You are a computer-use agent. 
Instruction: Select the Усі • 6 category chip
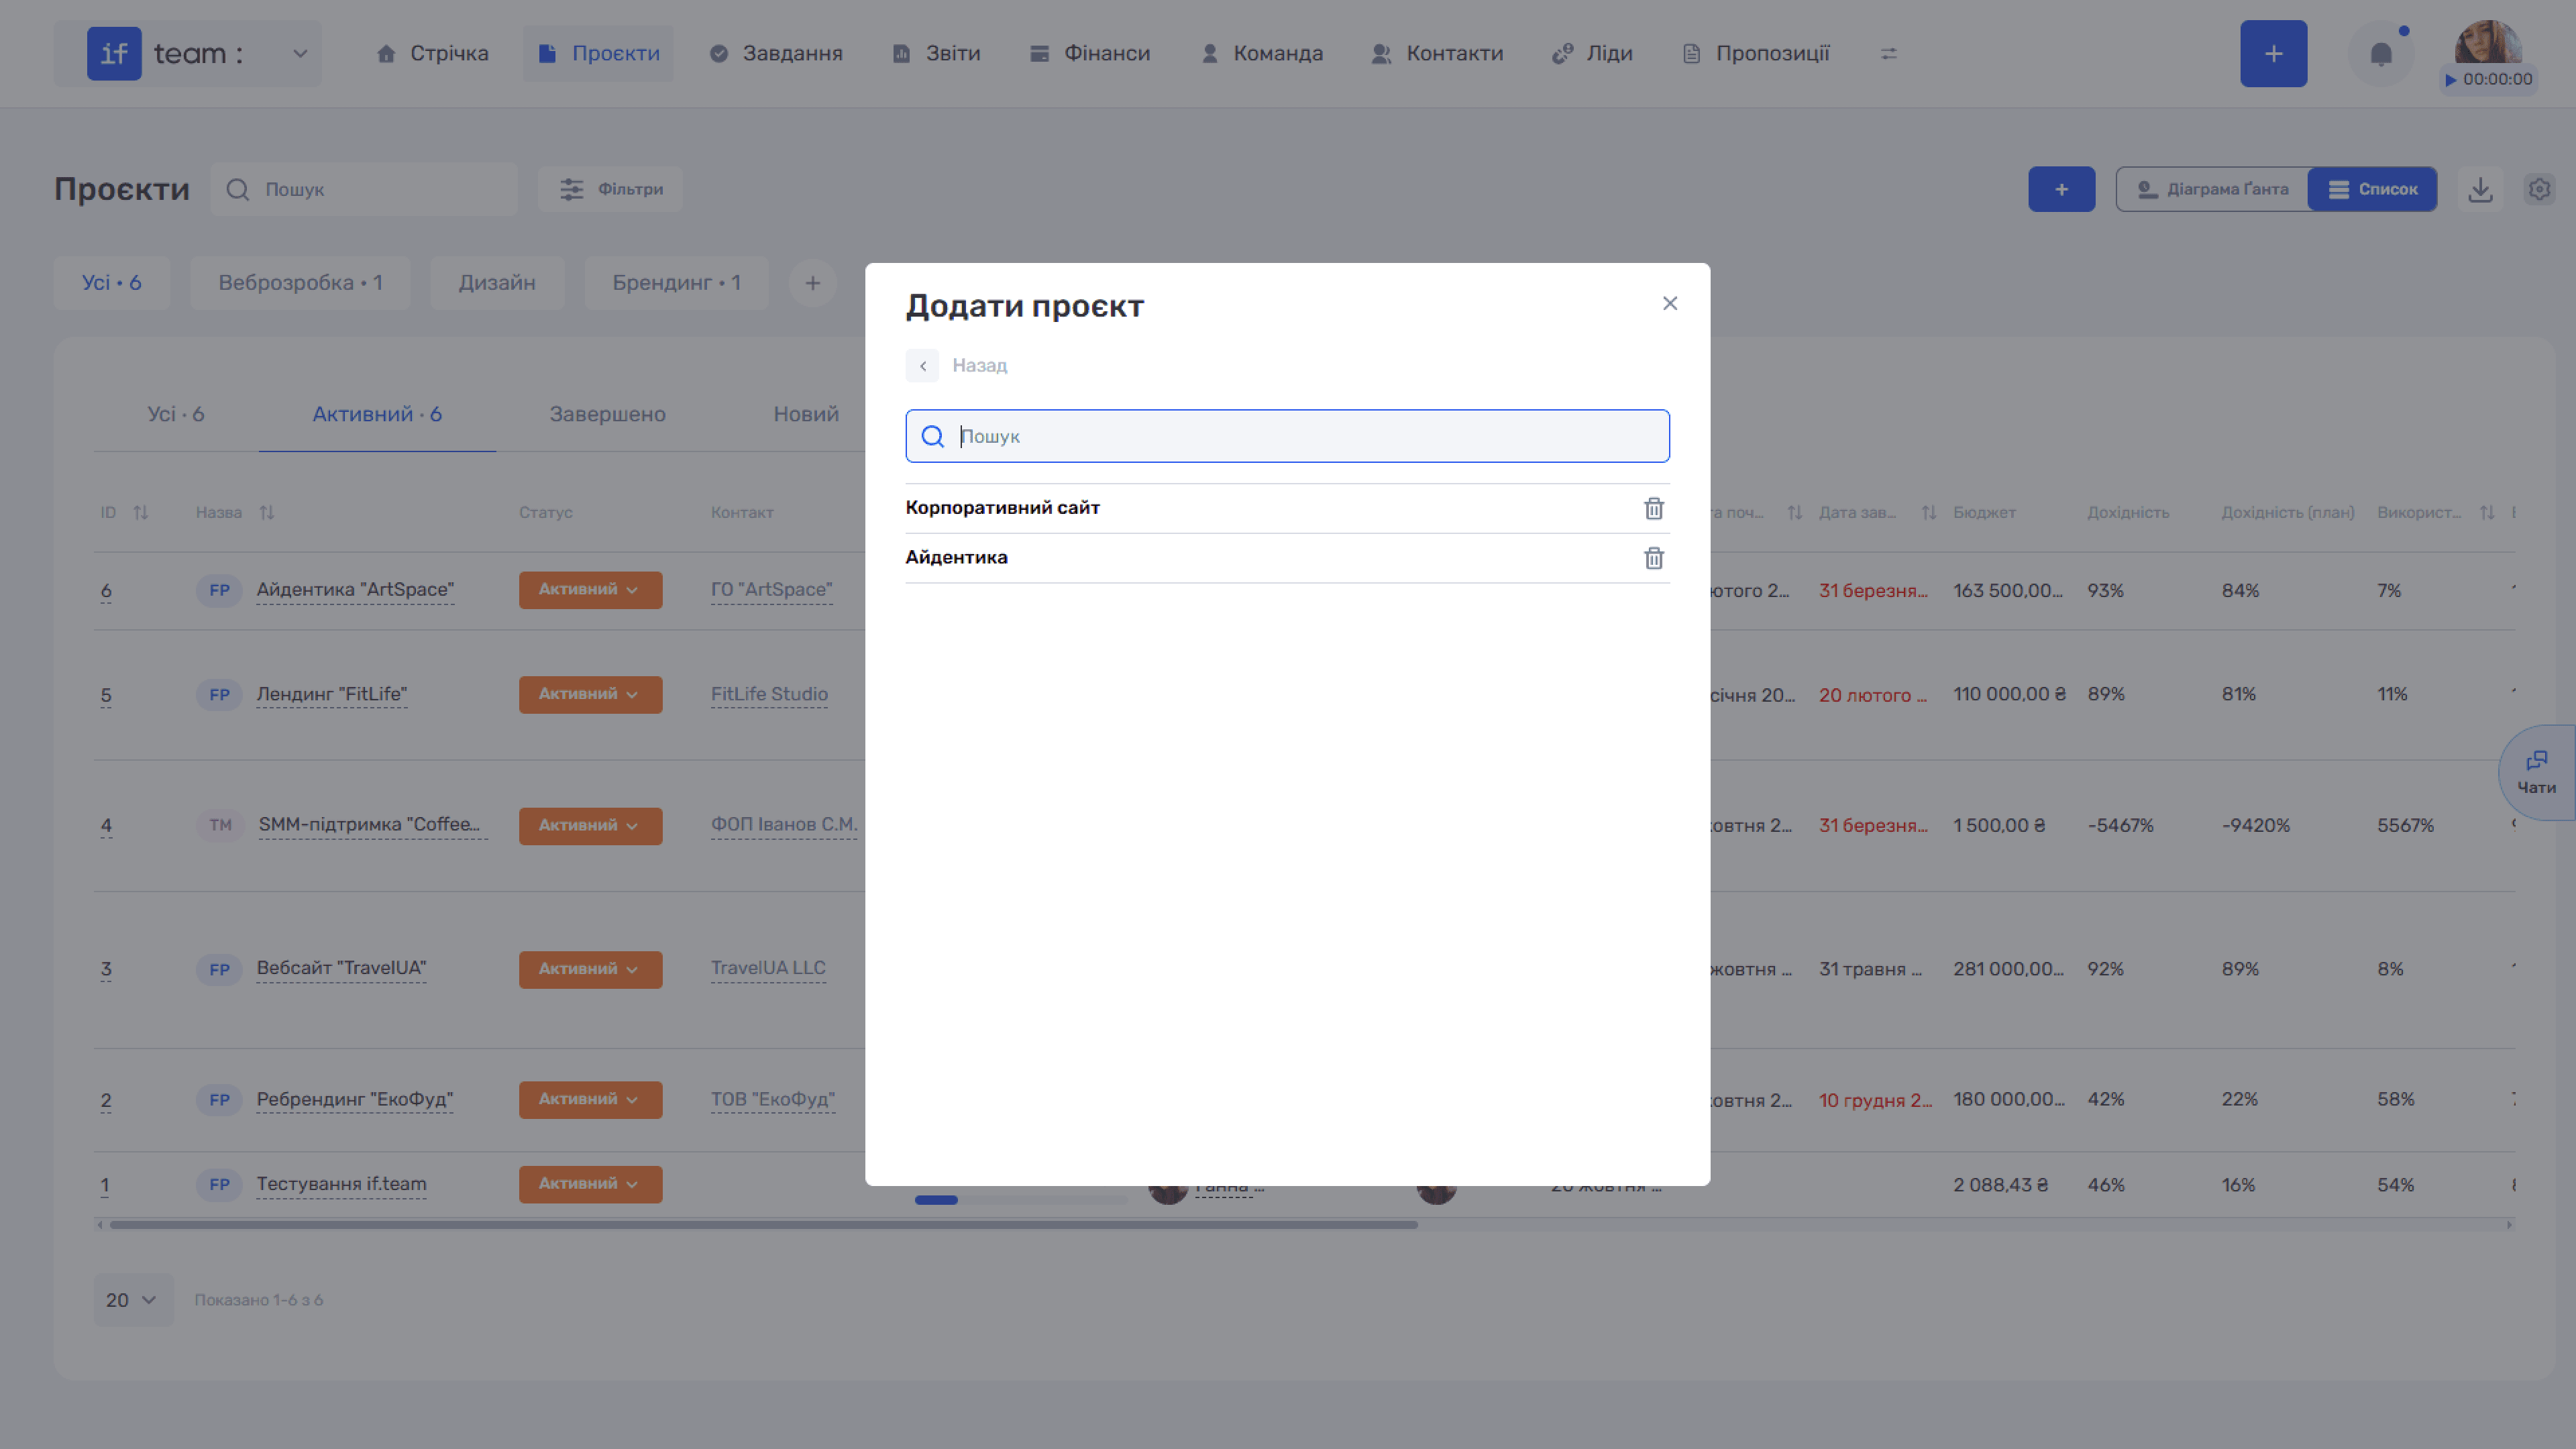tap(112, 283)
